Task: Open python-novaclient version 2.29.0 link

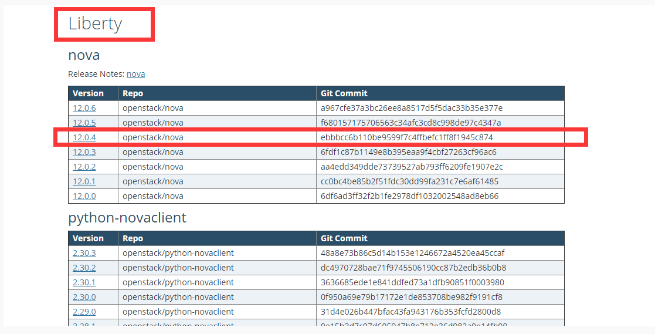Action: [x=84, y=312]
